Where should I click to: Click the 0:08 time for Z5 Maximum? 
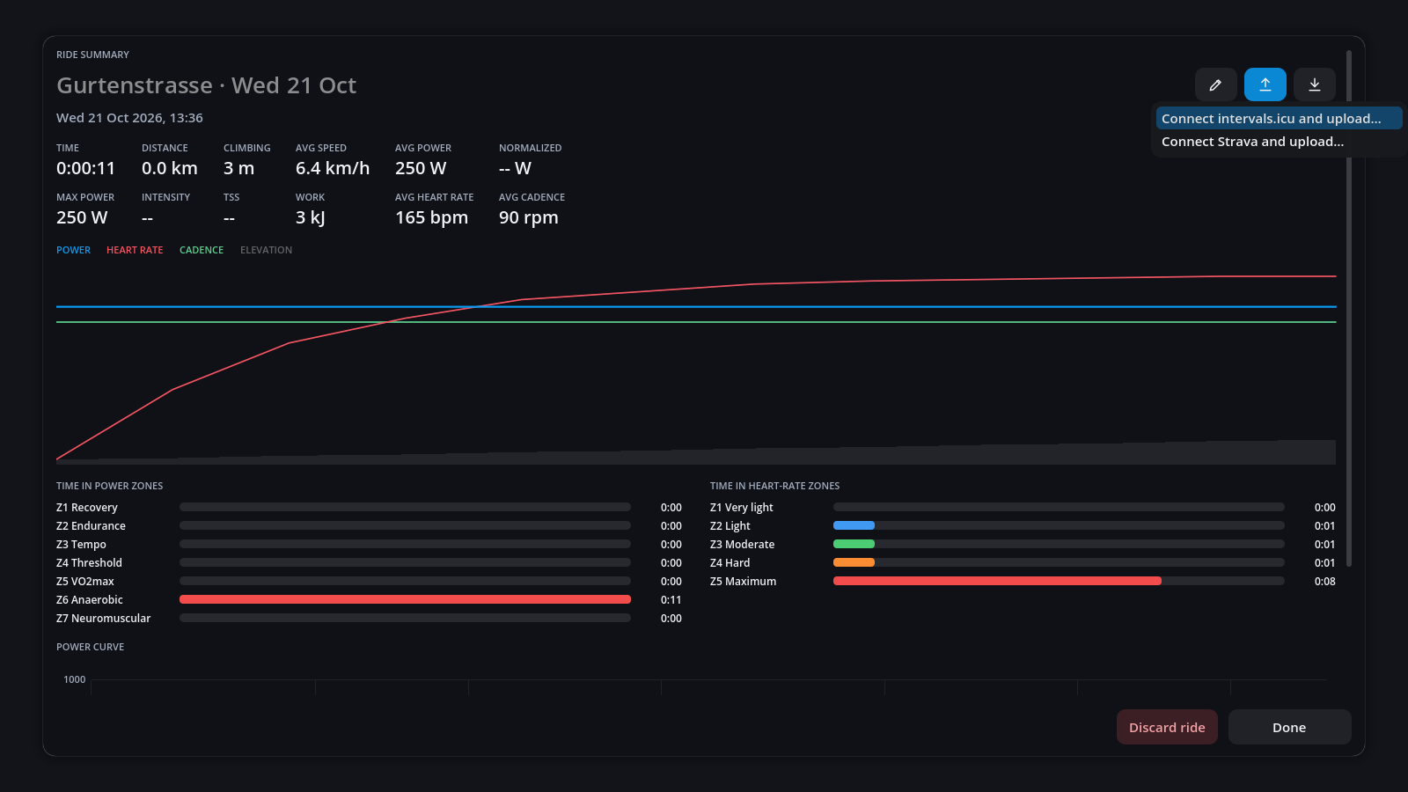pyautogui.click(x=1324, y=582)
